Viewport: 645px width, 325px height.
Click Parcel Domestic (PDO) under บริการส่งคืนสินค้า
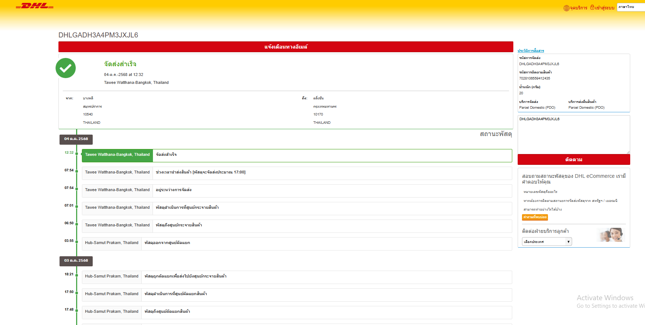(x=587, y=108)
